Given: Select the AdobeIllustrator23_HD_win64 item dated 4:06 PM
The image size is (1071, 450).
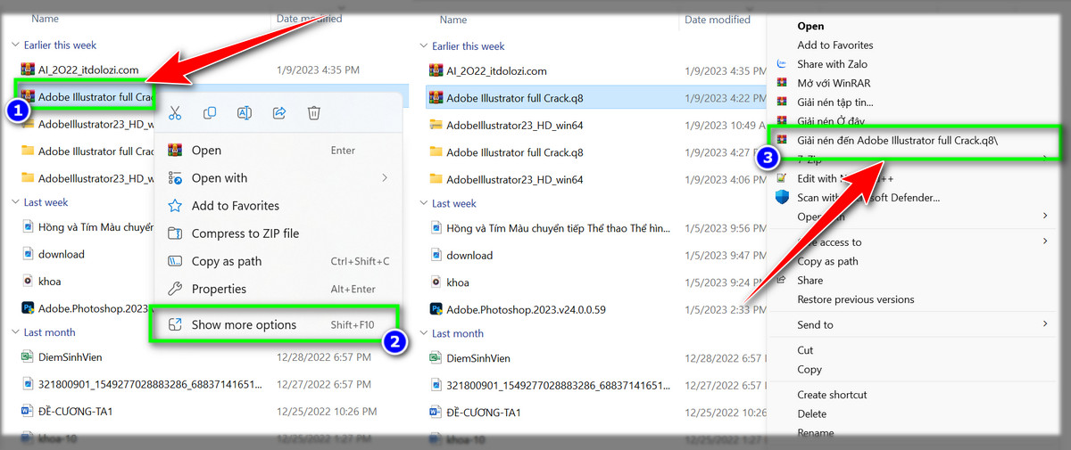Looking at the screenshot, I should [515, 179].
